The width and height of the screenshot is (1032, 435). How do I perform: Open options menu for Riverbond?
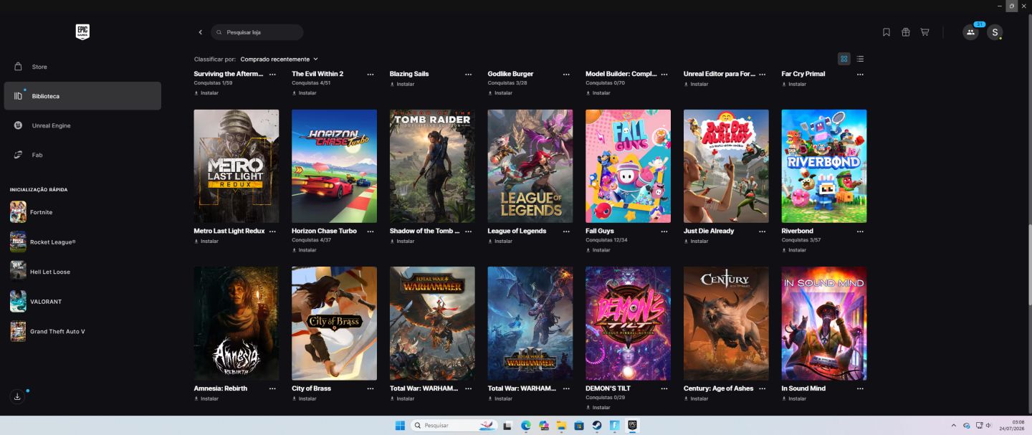coord(860,231)
